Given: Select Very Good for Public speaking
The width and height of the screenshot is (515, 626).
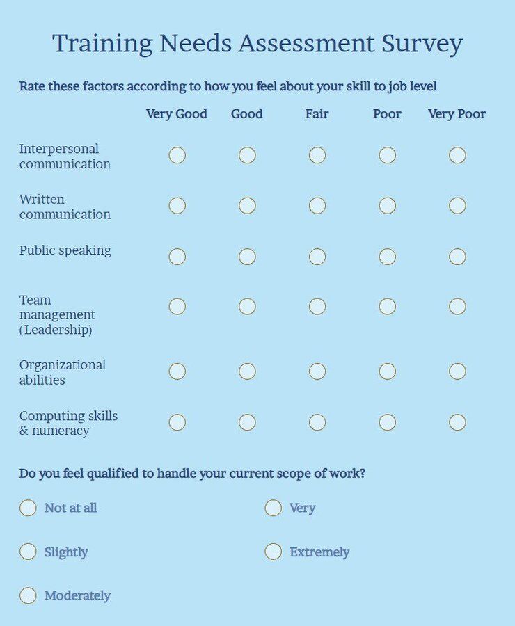Looking at the screenshot, I should [177, 256].
